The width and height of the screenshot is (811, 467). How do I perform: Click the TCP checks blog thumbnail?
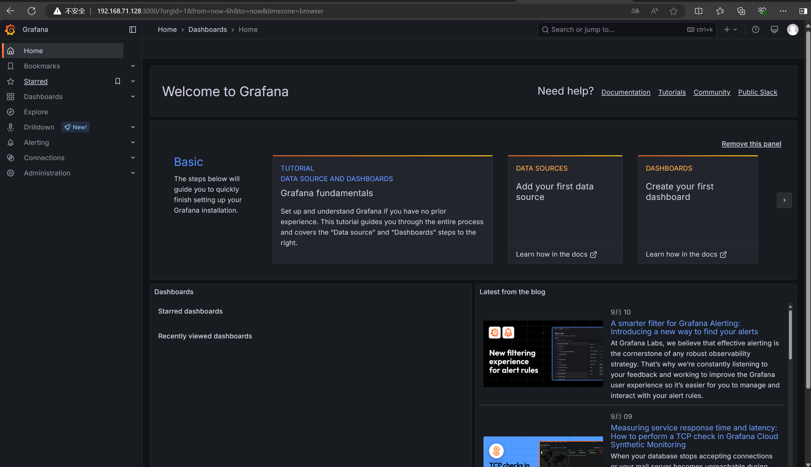click(543, 452)
